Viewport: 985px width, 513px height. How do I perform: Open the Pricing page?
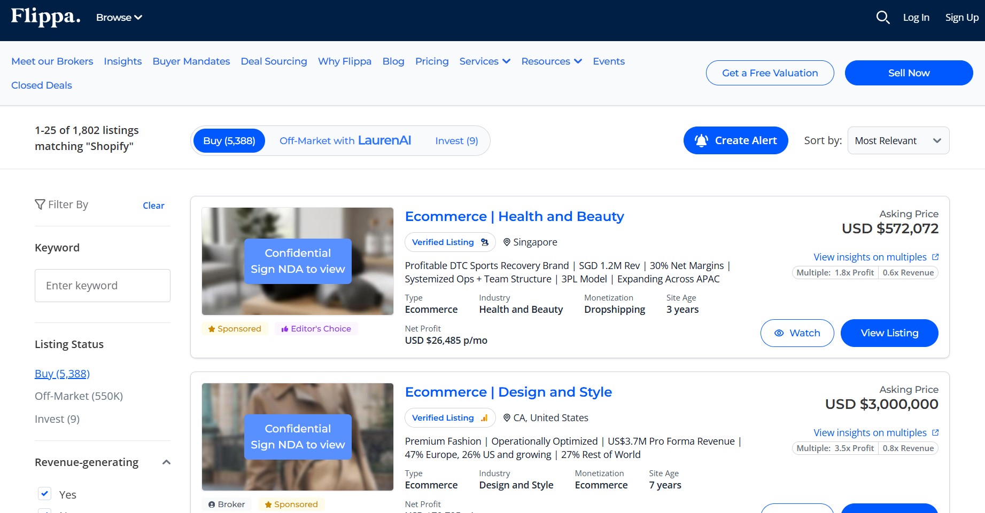coord(432,61)
